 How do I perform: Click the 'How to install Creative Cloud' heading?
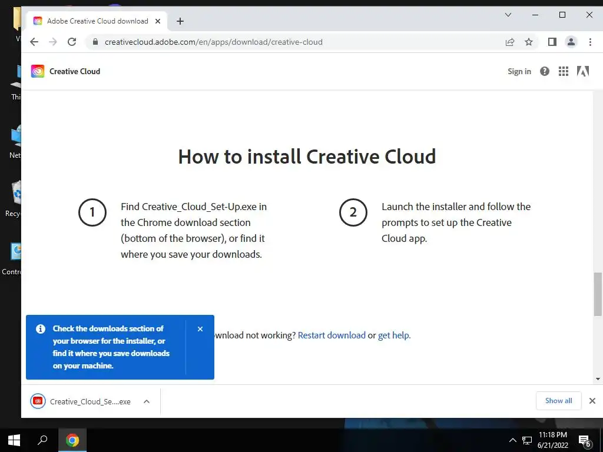point(307,157)
